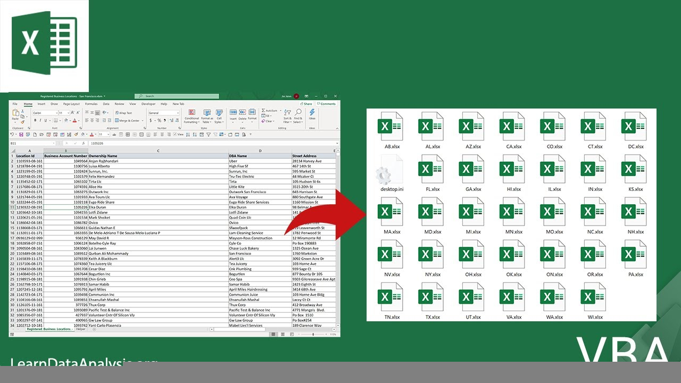Toggle Underline formatting
Image resolution: width=681 pixels, height=383 pixels.
[46, 120]
